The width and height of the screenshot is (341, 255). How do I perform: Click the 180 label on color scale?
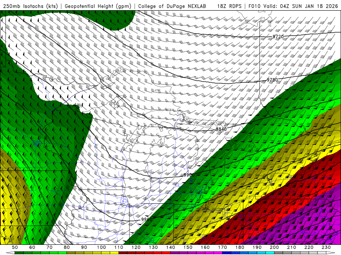(240, 247)
